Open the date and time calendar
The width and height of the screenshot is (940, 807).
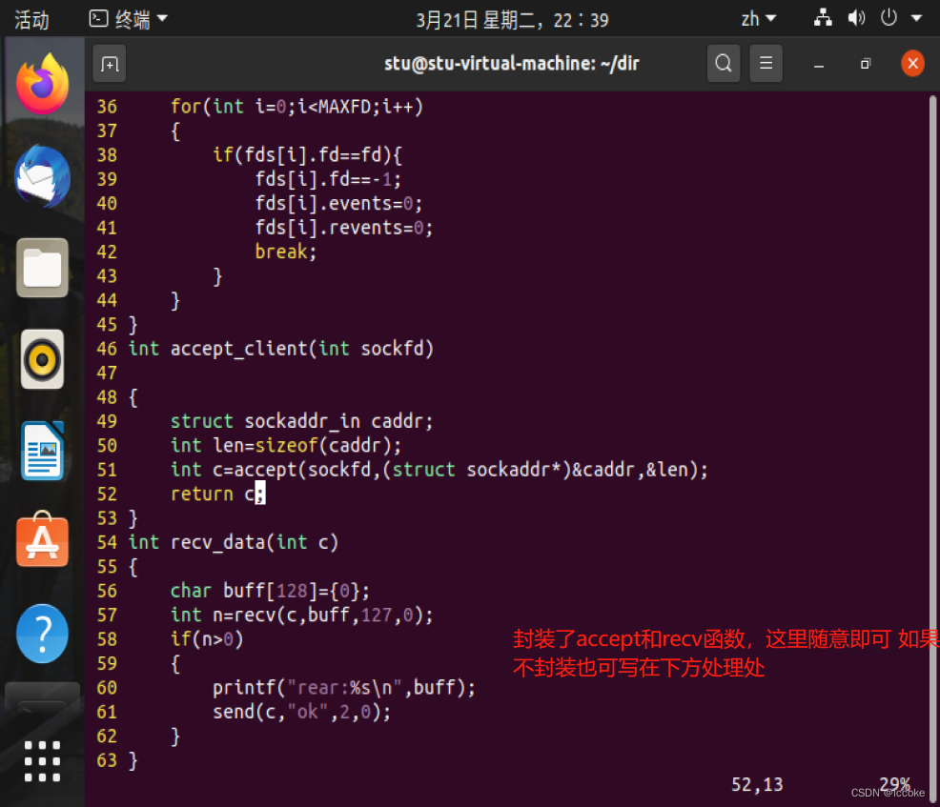tap(512, 20)
